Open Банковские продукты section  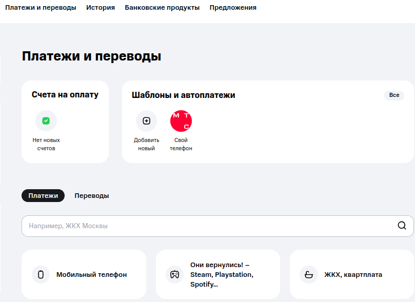pos(162,8)
